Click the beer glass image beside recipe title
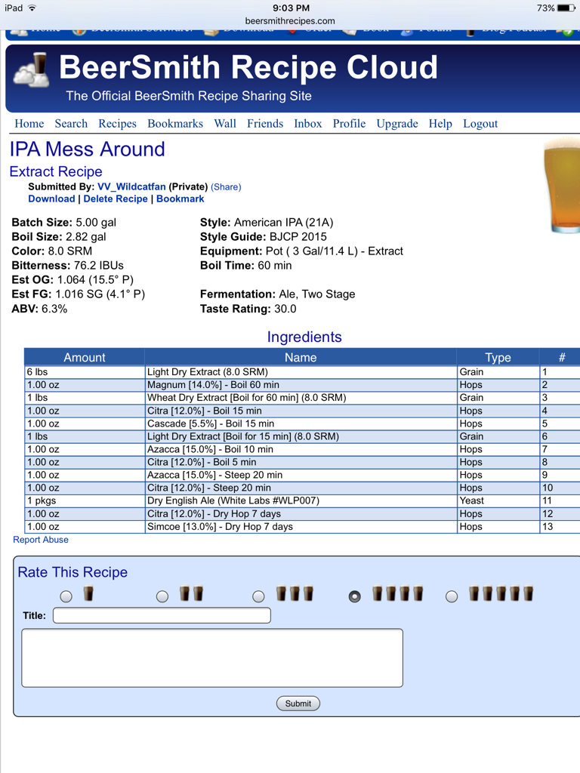The image size is (580, 773). click(562, 186)
